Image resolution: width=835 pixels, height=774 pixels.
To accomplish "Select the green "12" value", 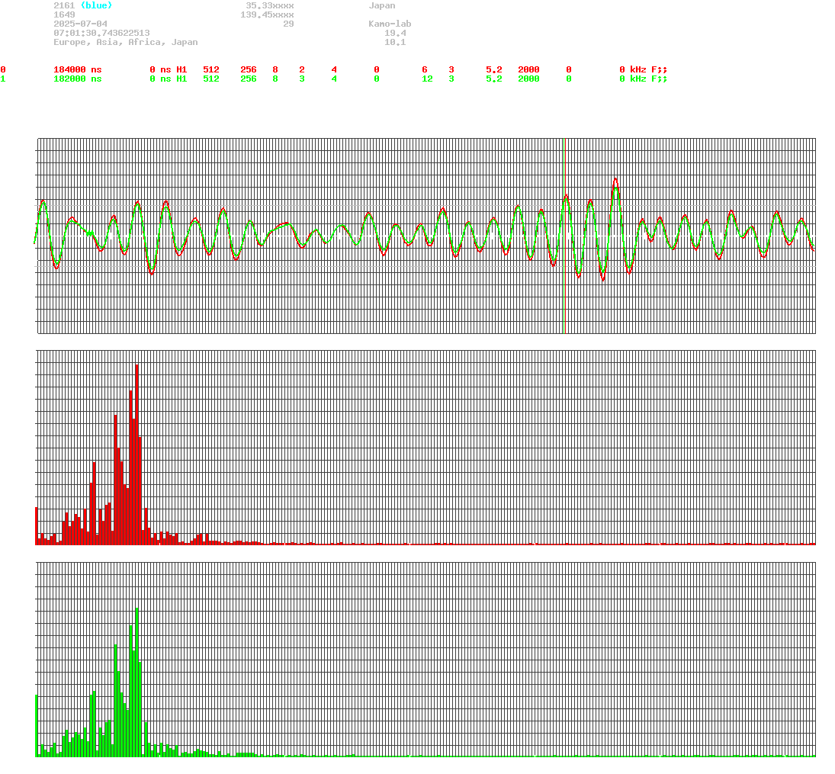I will 427,79.
